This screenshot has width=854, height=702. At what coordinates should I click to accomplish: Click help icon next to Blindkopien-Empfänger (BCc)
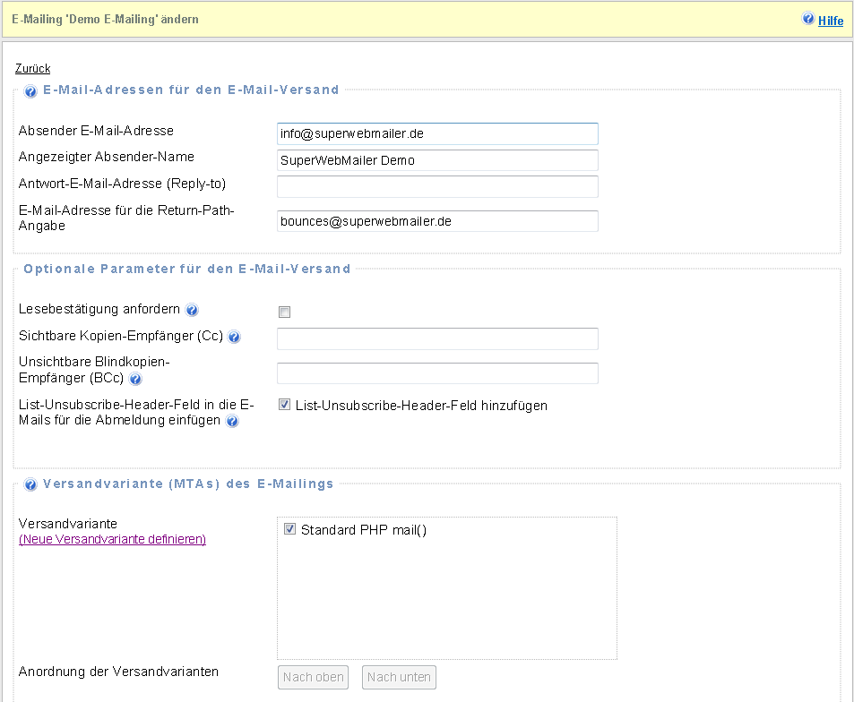pyautogui.click(x=136, y=379)
